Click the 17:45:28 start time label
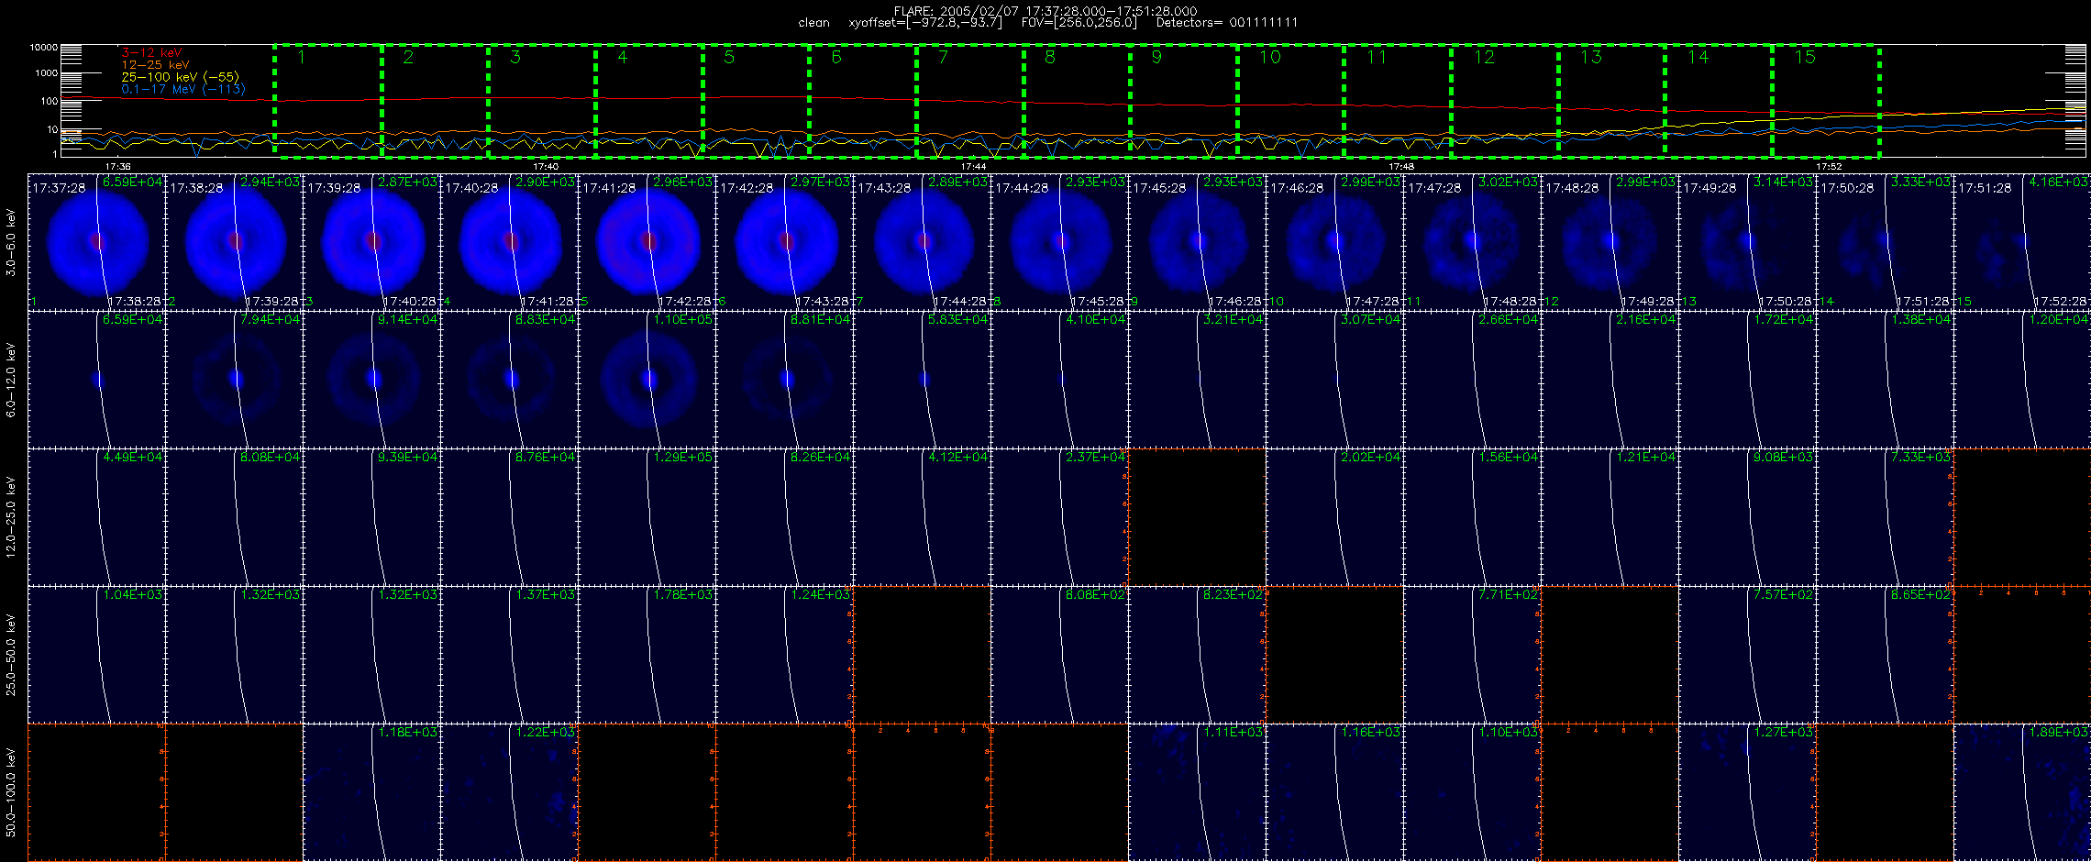The image size is (2091, 862). pos(1159,188)
